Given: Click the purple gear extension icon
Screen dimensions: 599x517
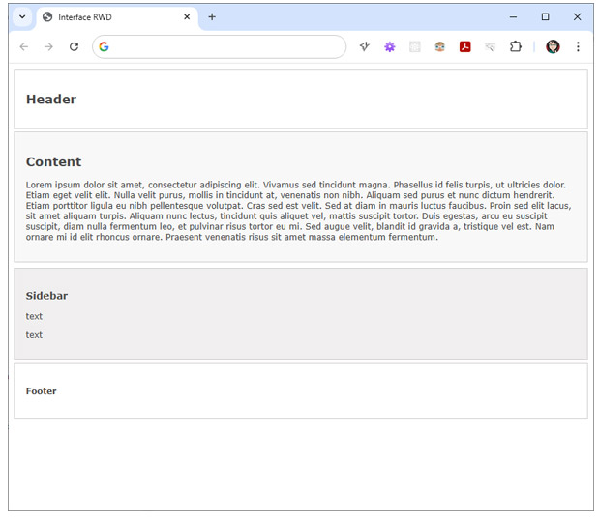Looking at the screenshot, I should click(390, 46).
